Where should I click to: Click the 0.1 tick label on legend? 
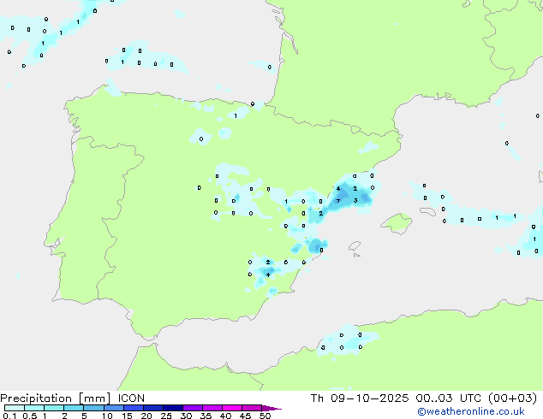click(7, 416)
